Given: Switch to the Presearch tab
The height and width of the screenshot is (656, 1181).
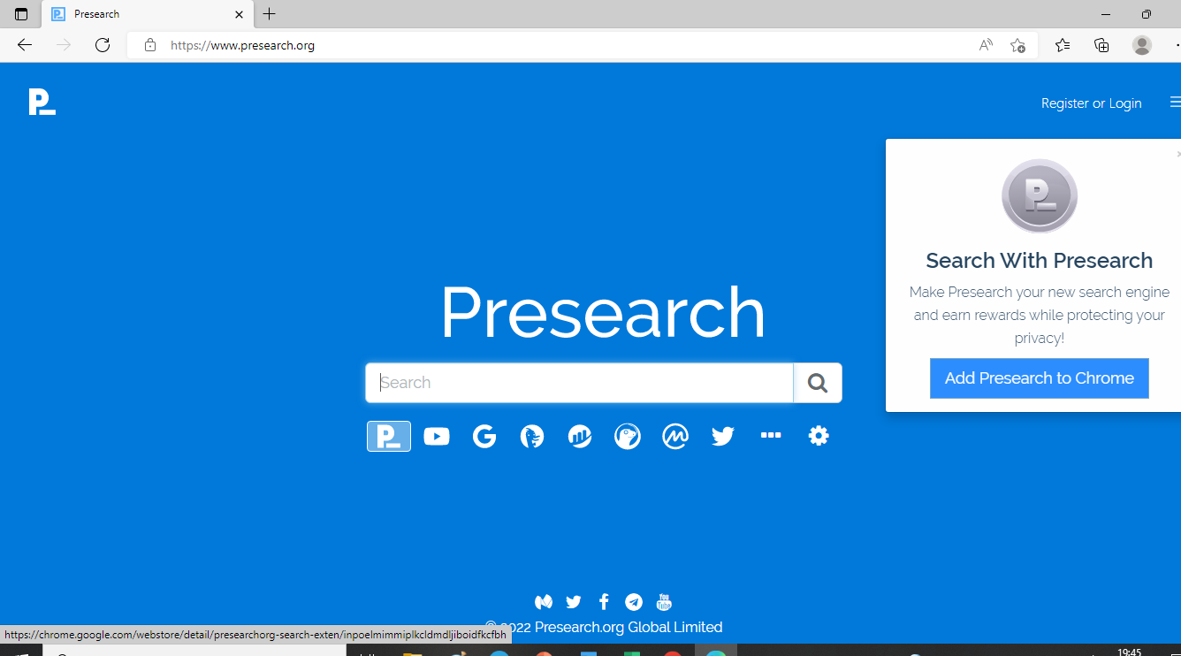Looking at the screenshot, I should pos(146,14).
